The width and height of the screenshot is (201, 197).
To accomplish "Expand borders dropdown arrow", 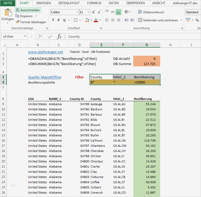I will [80, 20].
